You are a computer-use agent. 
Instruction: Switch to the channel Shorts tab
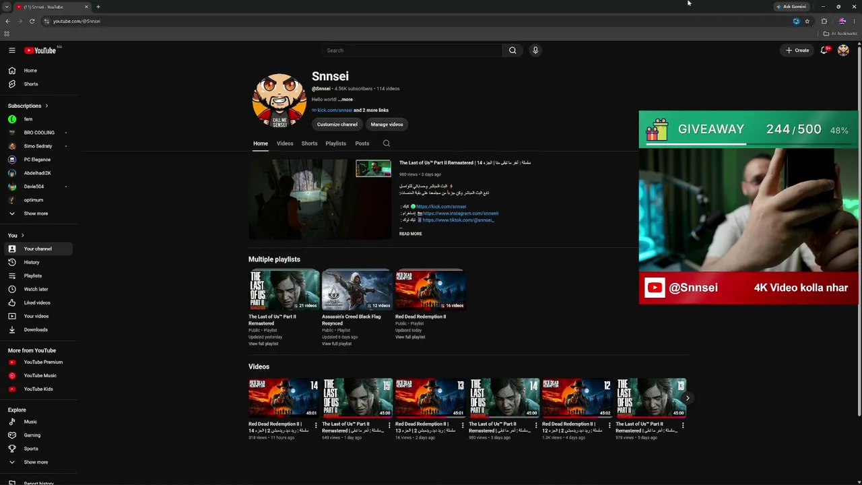coord(310,143)
